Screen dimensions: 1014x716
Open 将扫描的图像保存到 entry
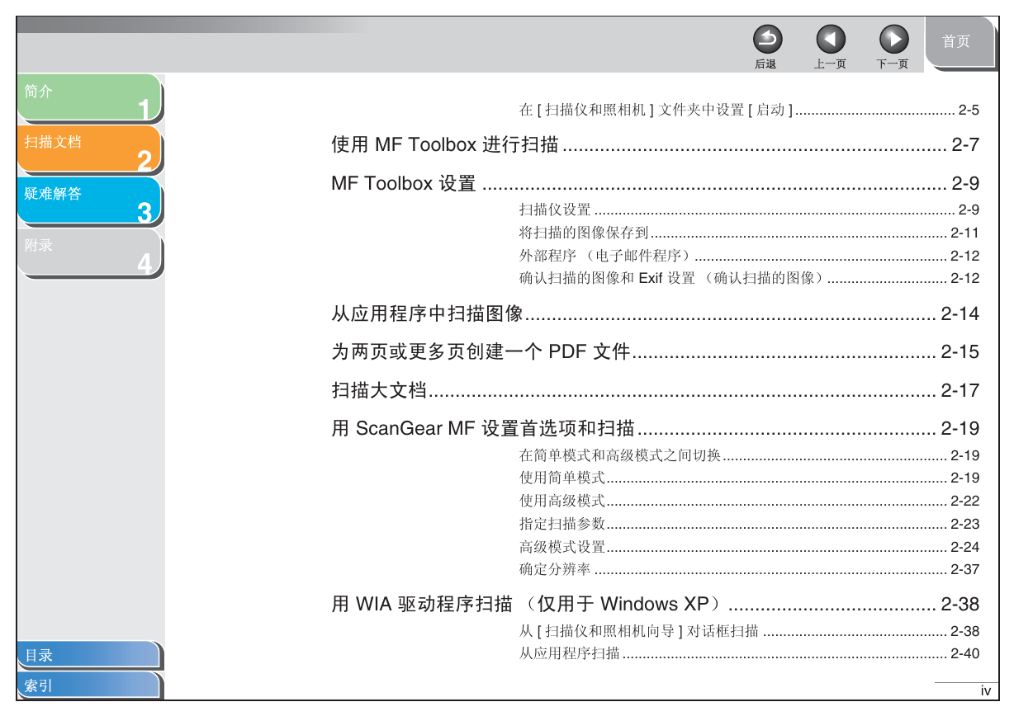pos(749,233)
